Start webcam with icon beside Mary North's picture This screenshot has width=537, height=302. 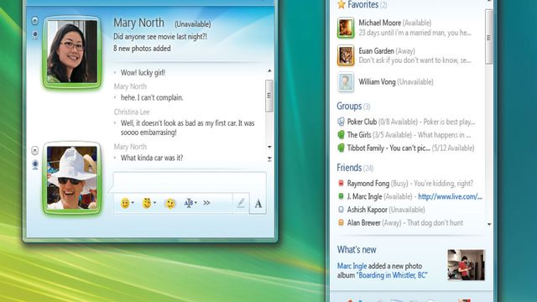pyautogui.click(x=35, y=34)
